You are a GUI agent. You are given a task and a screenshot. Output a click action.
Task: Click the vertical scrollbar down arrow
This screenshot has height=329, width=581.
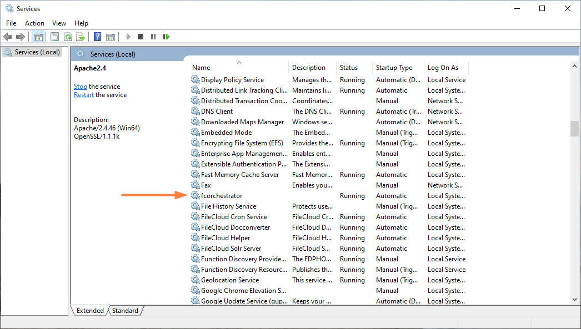(574, 300)
